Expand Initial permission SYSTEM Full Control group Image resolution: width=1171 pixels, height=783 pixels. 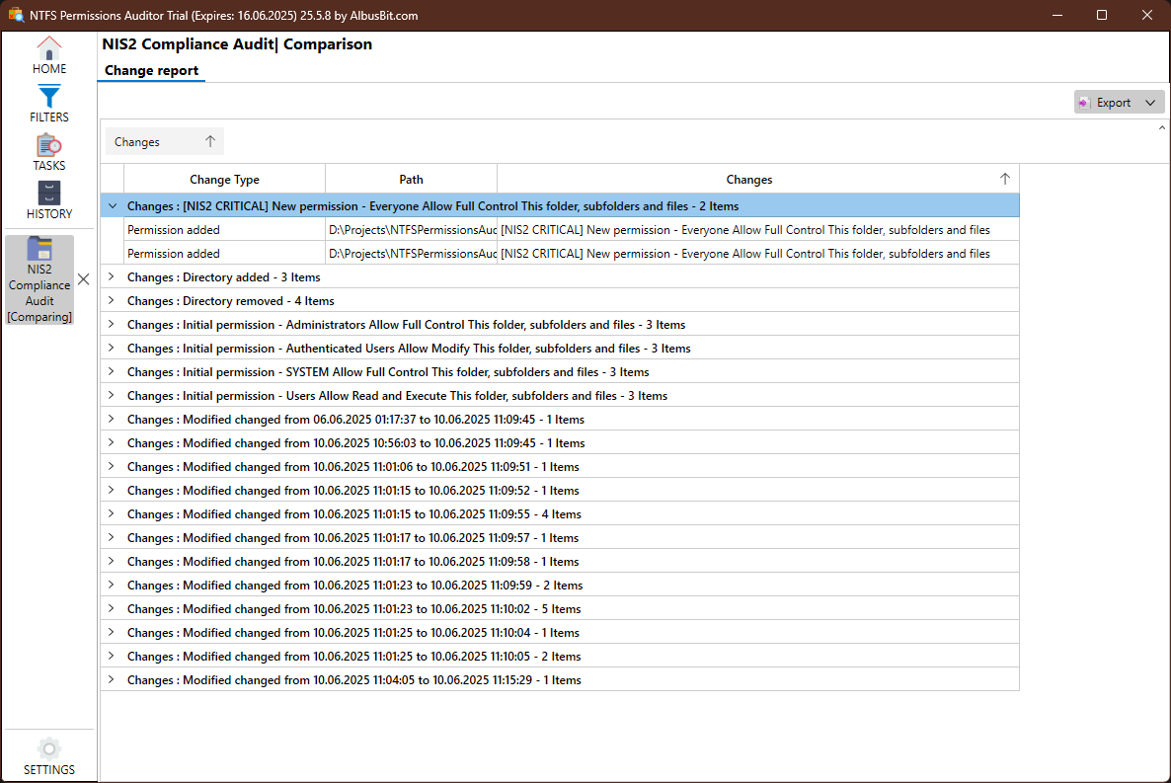point(112,371)
